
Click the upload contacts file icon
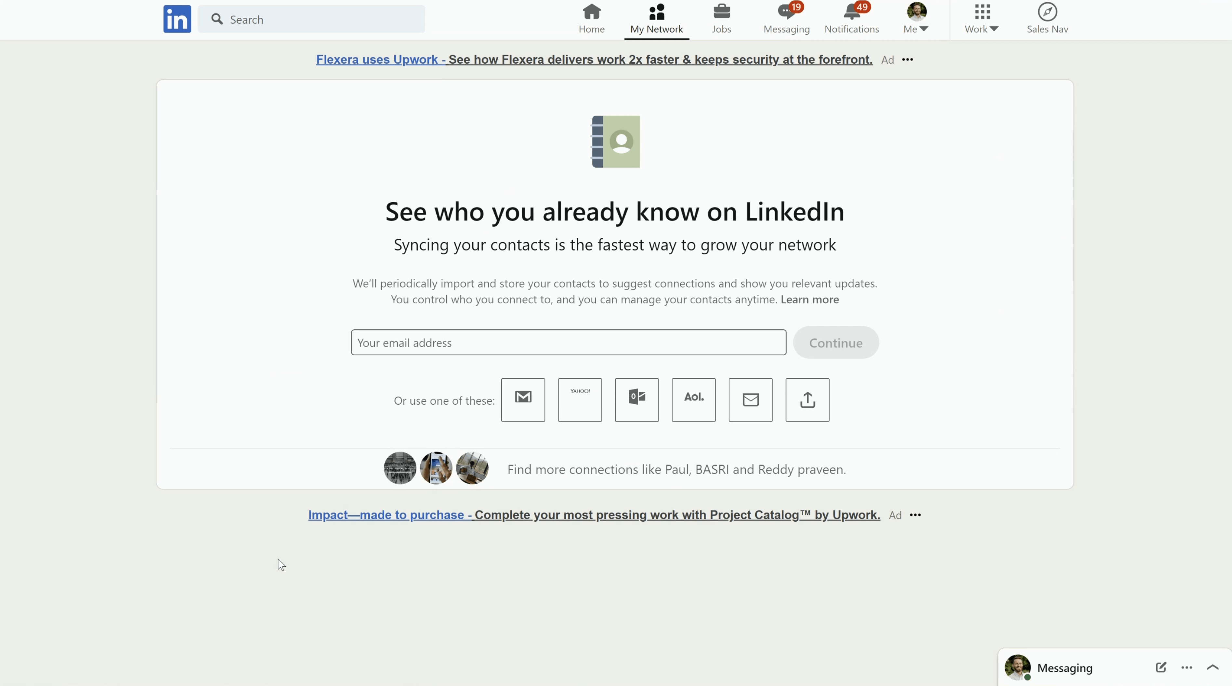[807, 400]
